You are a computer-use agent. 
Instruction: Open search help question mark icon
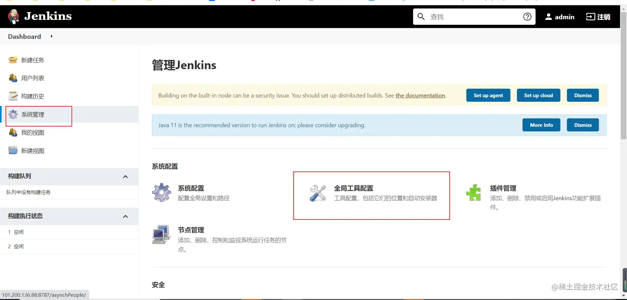coord(527,17)
